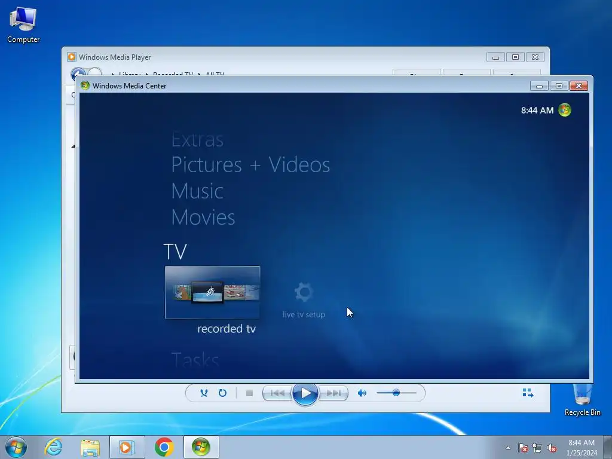The height and width of the screenshot is (459, 612).
Task: Toggle shuffle in Windows Media Player
Action: tap(204, 393)
